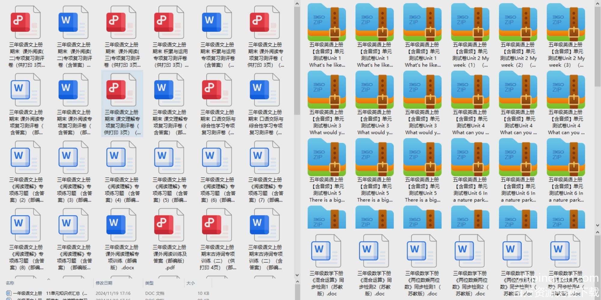Select 《两位数乘两位数》同步检测2（苏教版）.doc
Screen dimensions: 601x300
[x=470, y=265]
